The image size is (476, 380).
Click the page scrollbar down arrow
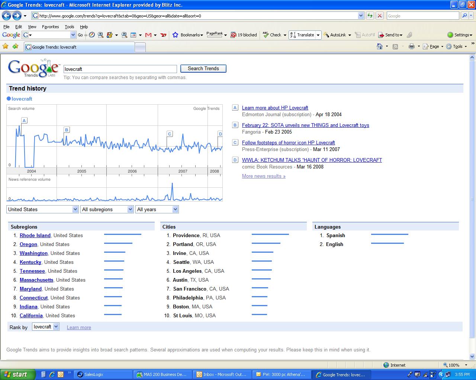[x=472, y=357]
